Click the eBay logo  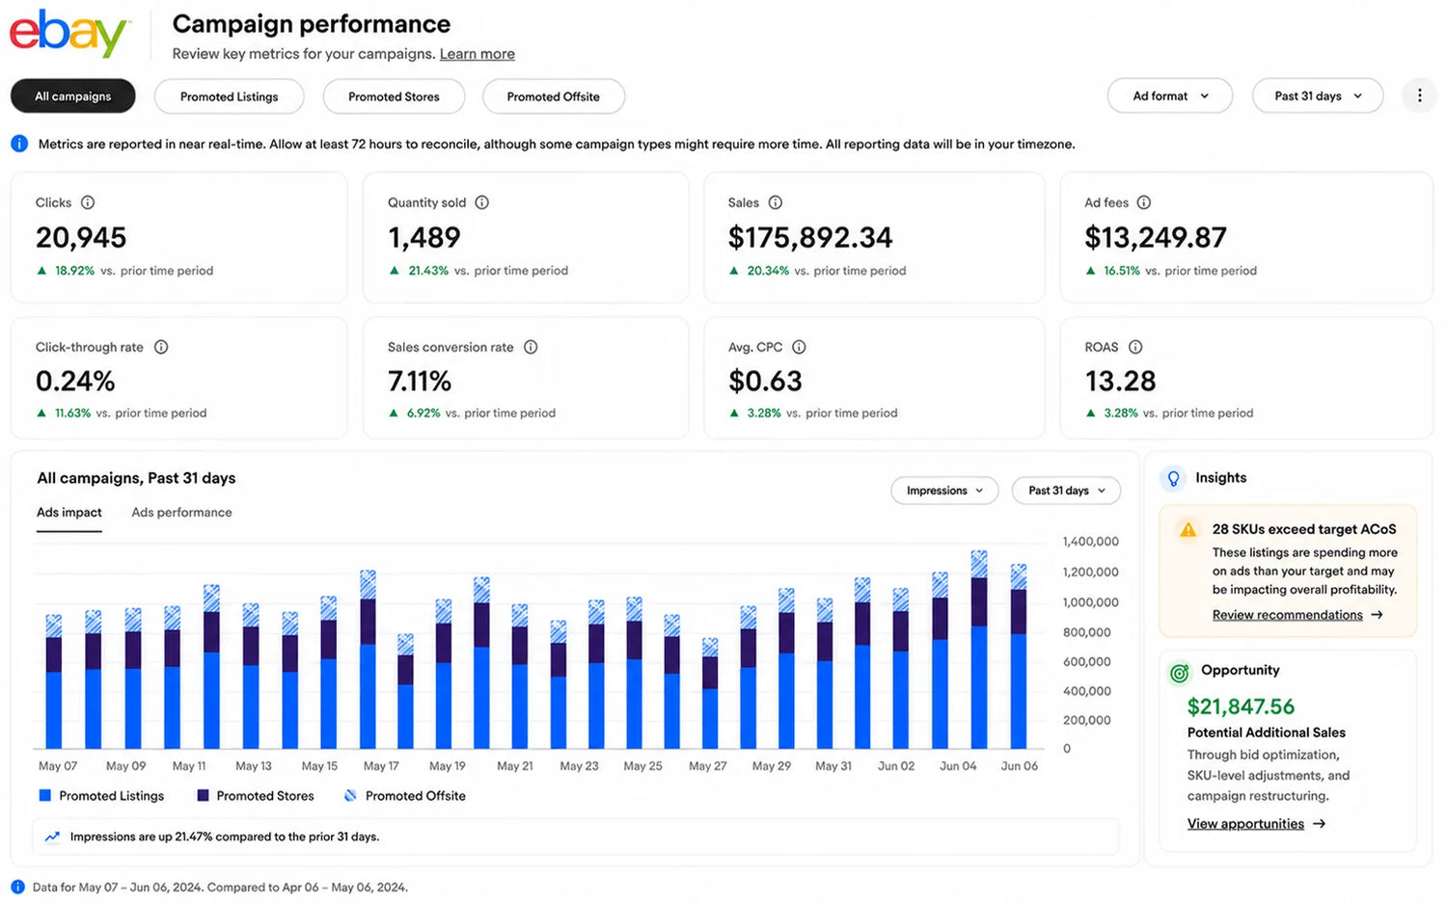(x=68, y=34)
